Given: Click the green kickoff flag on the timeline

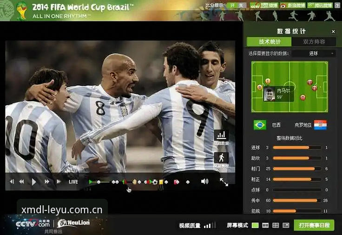Looking at the screenshot, I should (x=91, y=182).
